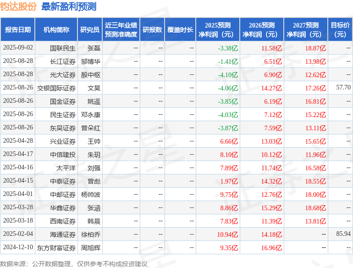Click the 7.59亿 forecast value
Screen dimensions: 353x268
[273, 128]
